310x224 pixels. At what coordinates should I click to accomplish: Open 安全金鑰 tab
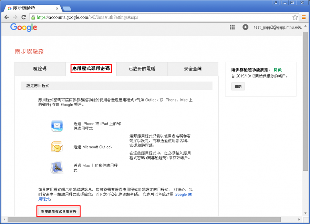tap(193, 69)
